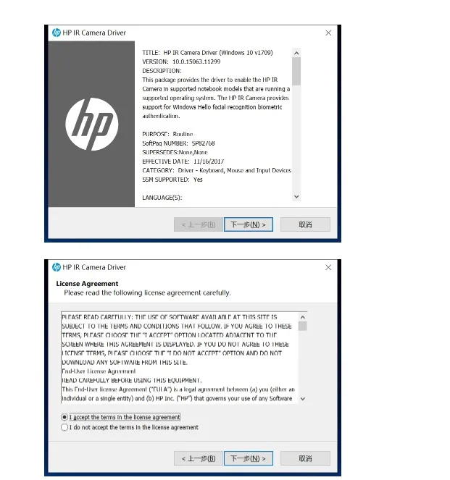Go back with 上一步(B) in the License Agreement dialog
The image size is (450, 480).
point(199,458)
